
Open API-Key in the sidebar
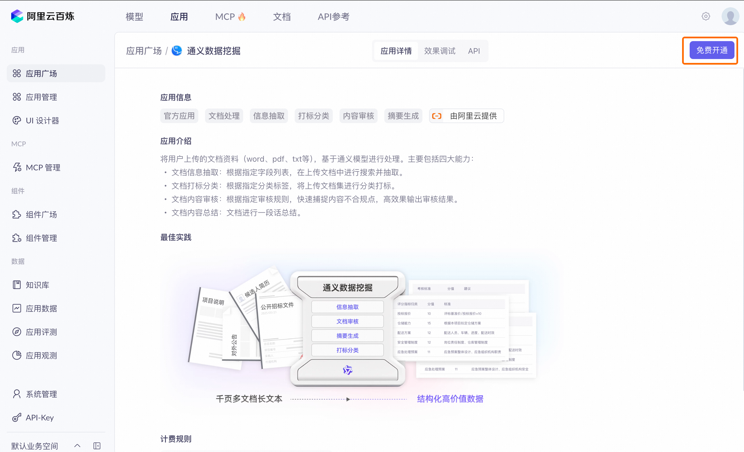pyautogui.click(x=56, y=417)
